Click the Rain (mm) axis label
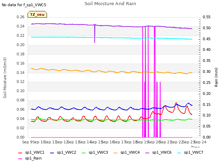This screenshot has height=165, width=221. pos(216,77)
